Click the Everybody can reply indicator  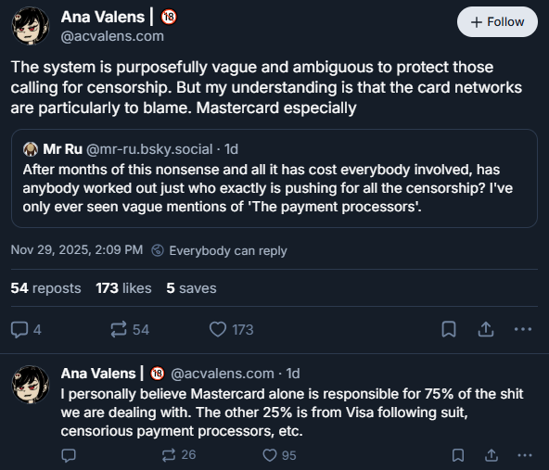tap(219, 250)
